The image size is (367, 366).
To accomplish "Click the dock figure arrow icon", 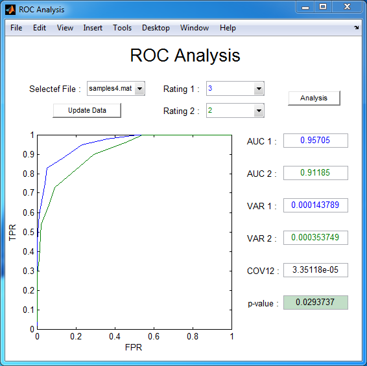I will coord(356,28).
